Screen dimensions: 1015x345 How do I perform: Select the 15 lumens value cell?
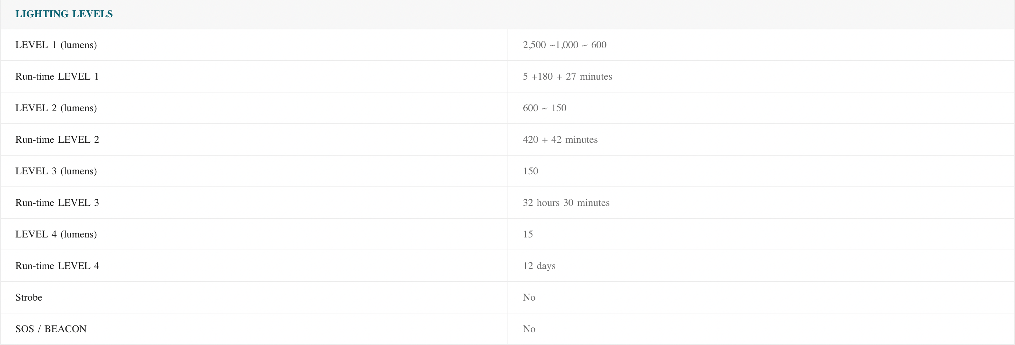click(x=528, y=234)
